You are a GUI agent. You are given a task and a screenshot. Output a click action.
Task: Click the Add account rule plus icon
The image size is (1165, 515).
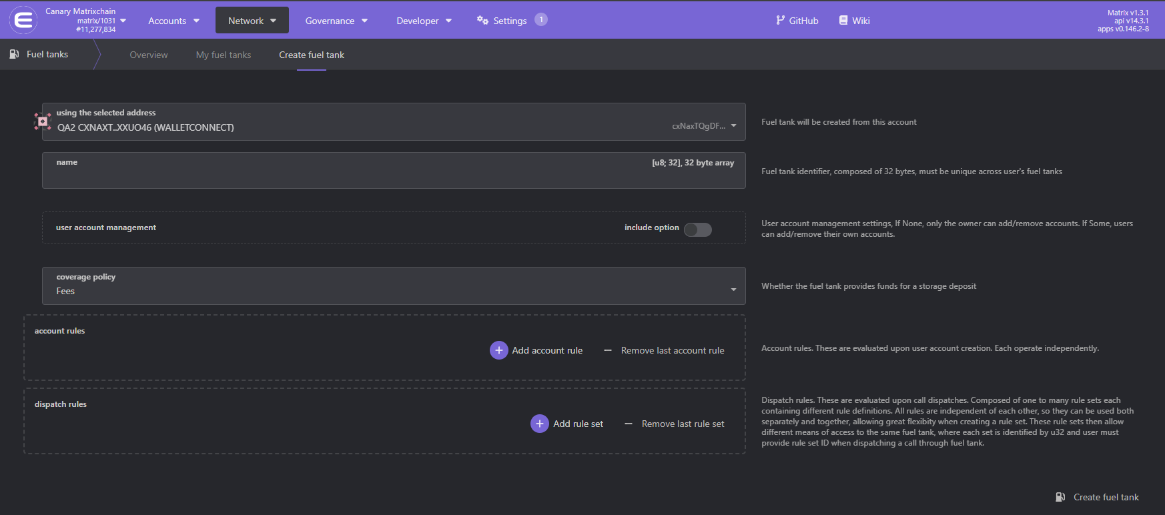point(499,350)
